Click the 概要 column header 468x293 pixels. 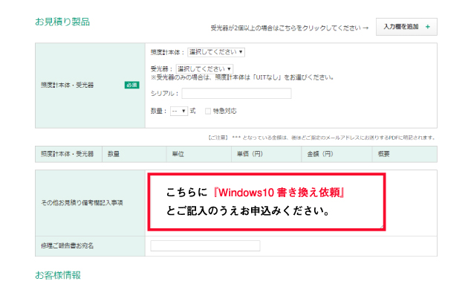(x=405, y=154)
